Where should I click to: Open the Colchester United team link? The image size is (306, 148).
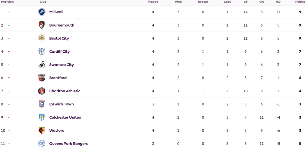point(65,118)
